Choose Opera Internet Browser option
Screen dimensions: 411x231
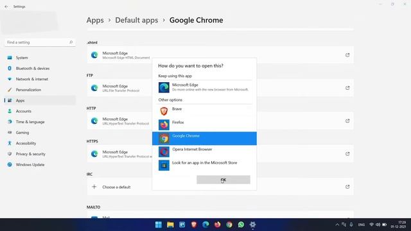(204, 152)
